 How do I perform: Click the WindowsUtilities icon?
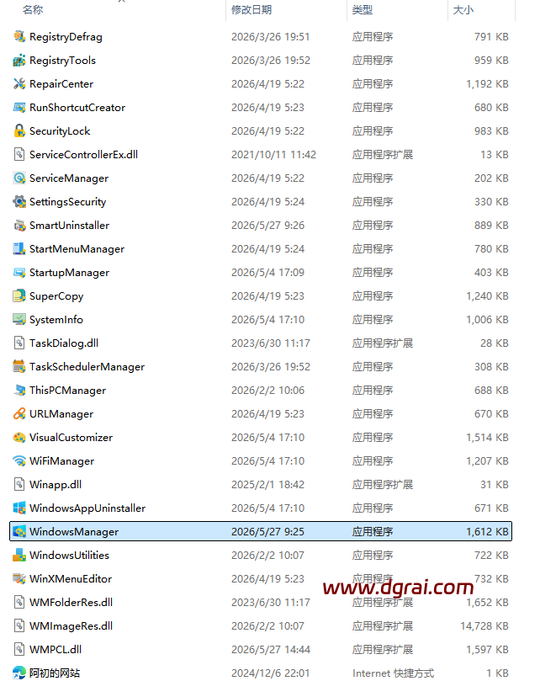click(x=19, y=555)
